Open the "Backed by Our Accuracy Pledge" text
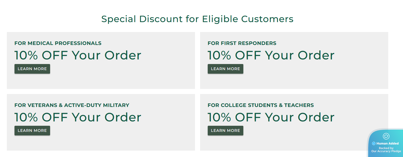Image resolution: width=403 pixels, height=157 pixels. click(386, 150)
